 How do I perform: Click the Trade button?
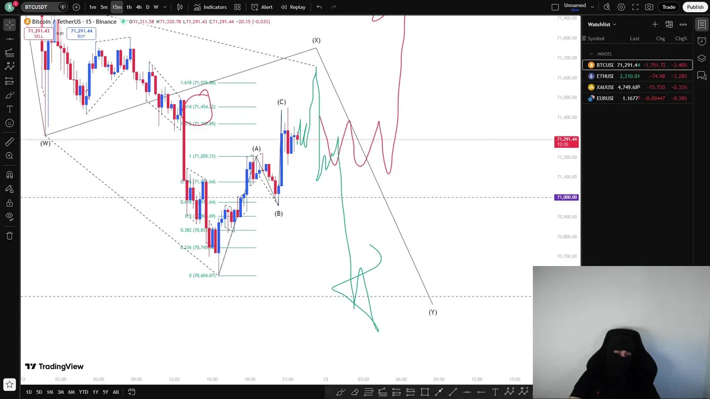pos(668,7)
